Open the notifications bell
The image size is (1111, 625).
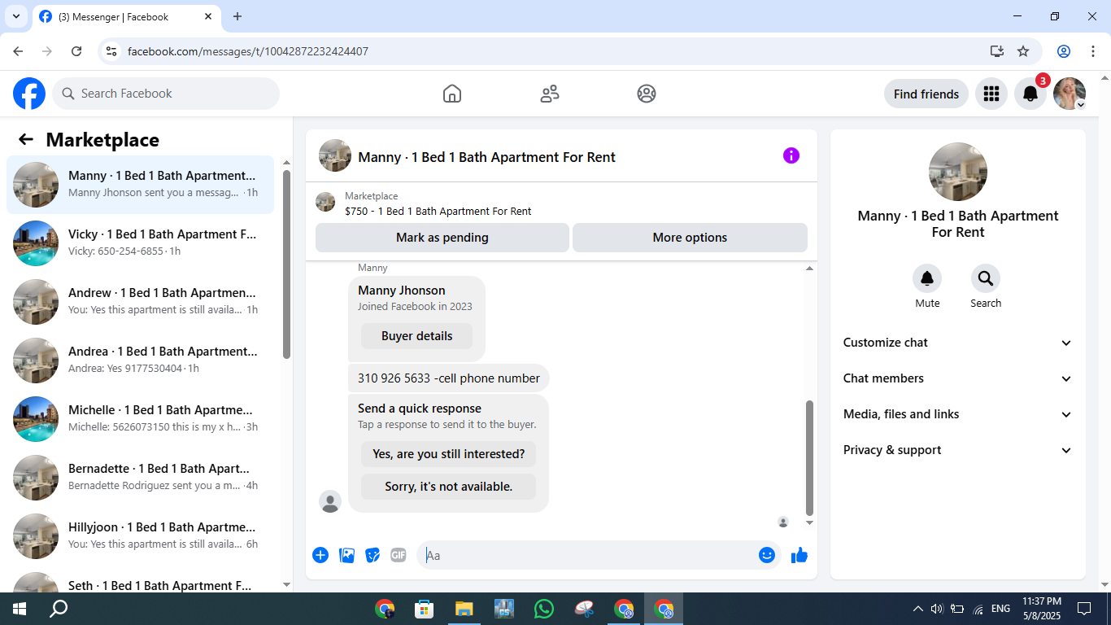1030,94
